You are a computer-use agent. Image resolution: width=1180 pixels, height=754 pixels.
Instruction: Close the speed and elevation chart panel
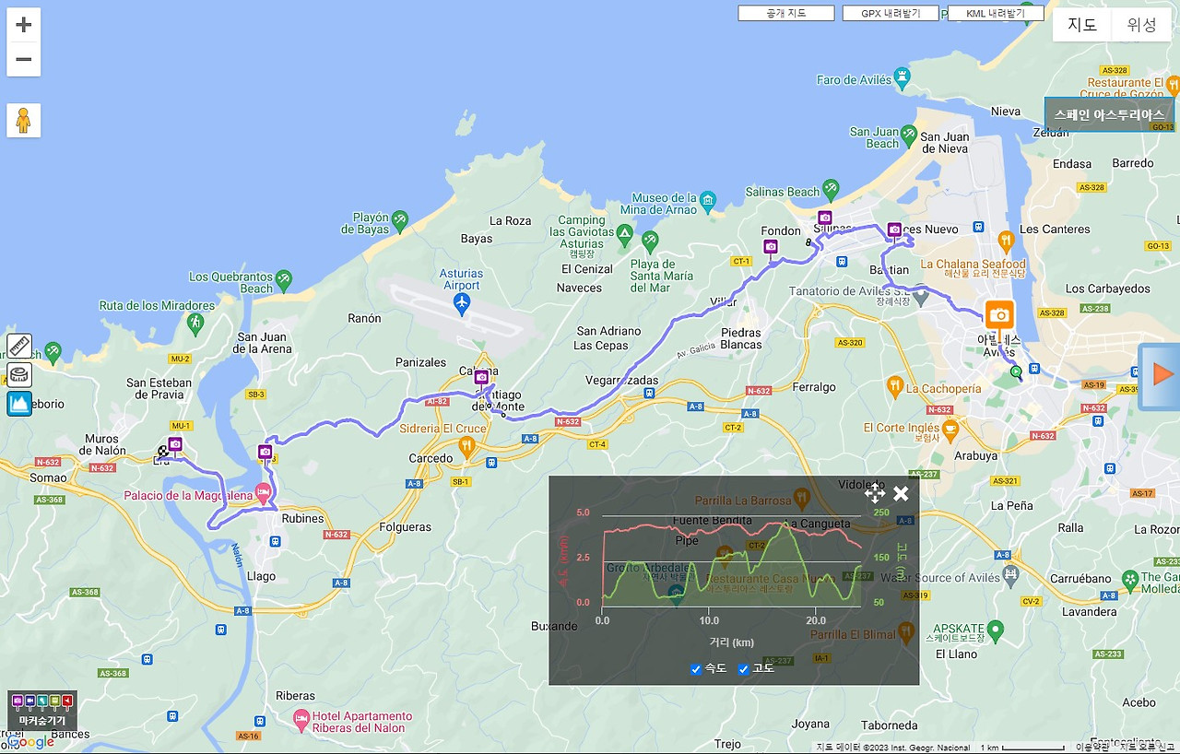tap(901, 493)
